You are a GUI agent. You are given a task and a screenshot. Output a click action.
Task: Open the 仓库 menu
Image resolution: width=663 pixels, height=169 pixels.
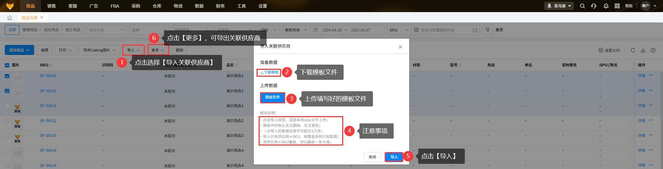(157, 6)
